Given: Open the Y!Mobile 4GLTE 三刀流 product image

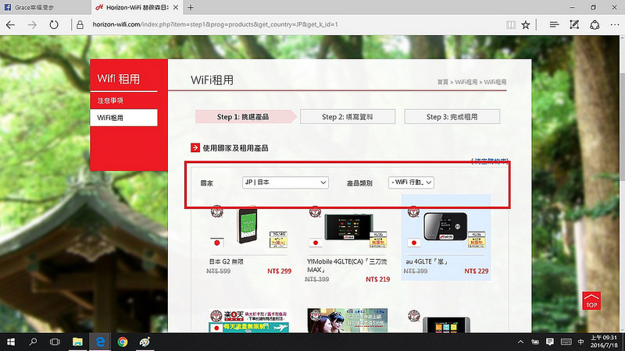Looking at the screenshot, I should 348,227.
